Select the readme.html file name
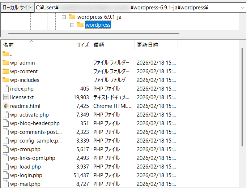247x188 pixels. tap(25, 106)
